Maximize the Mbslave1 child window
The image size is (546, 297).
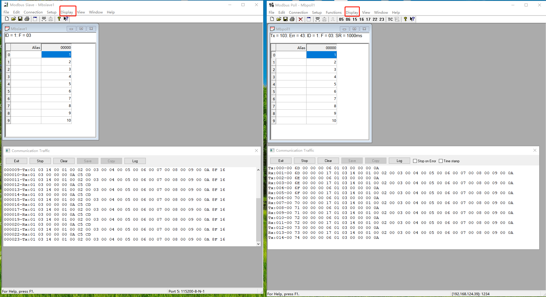tap(81, 29)
